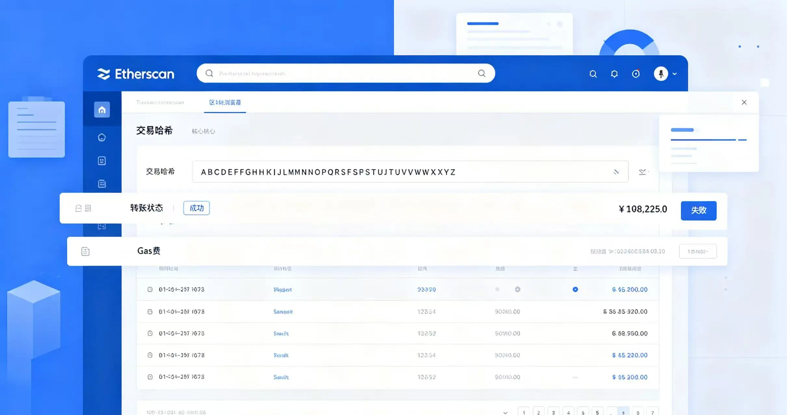Click the clock icon in the Sangait row
Viewport: 787px width, 415px height.
coord(150,311)
